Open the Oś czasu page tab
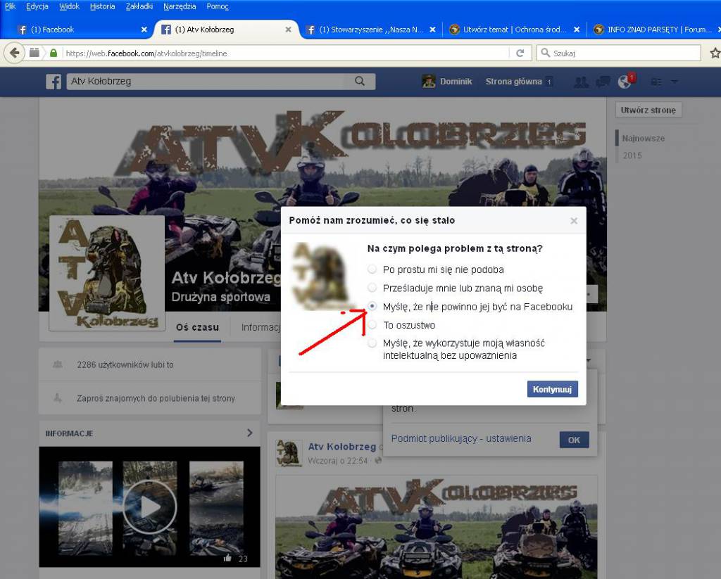 click(x=198, y=327)
